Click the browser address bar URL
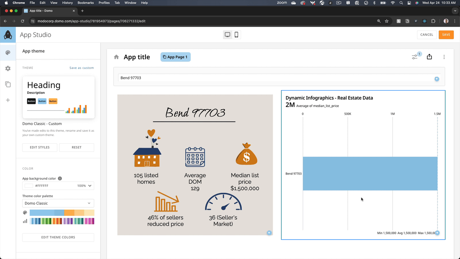This screenshot has height=259, width=460. (x=91, y=21)
